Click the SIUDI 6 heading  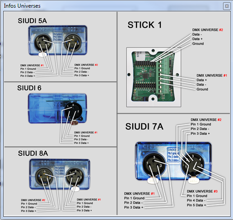(x=29, y=88)
